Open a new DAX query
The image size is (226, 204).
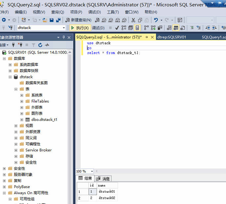point(124,20)
